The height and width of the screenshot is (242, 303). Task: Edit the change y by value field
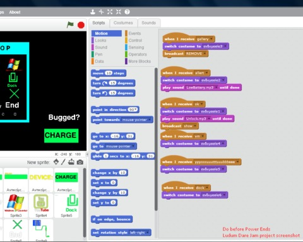click(x=122, y=193)
